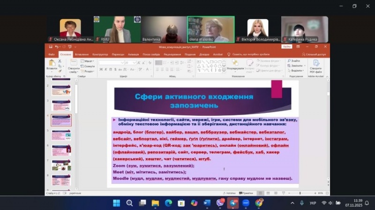Open Telegram from the Windows taskbar
The width and height of the screenshot is (375, 210).
233,203
